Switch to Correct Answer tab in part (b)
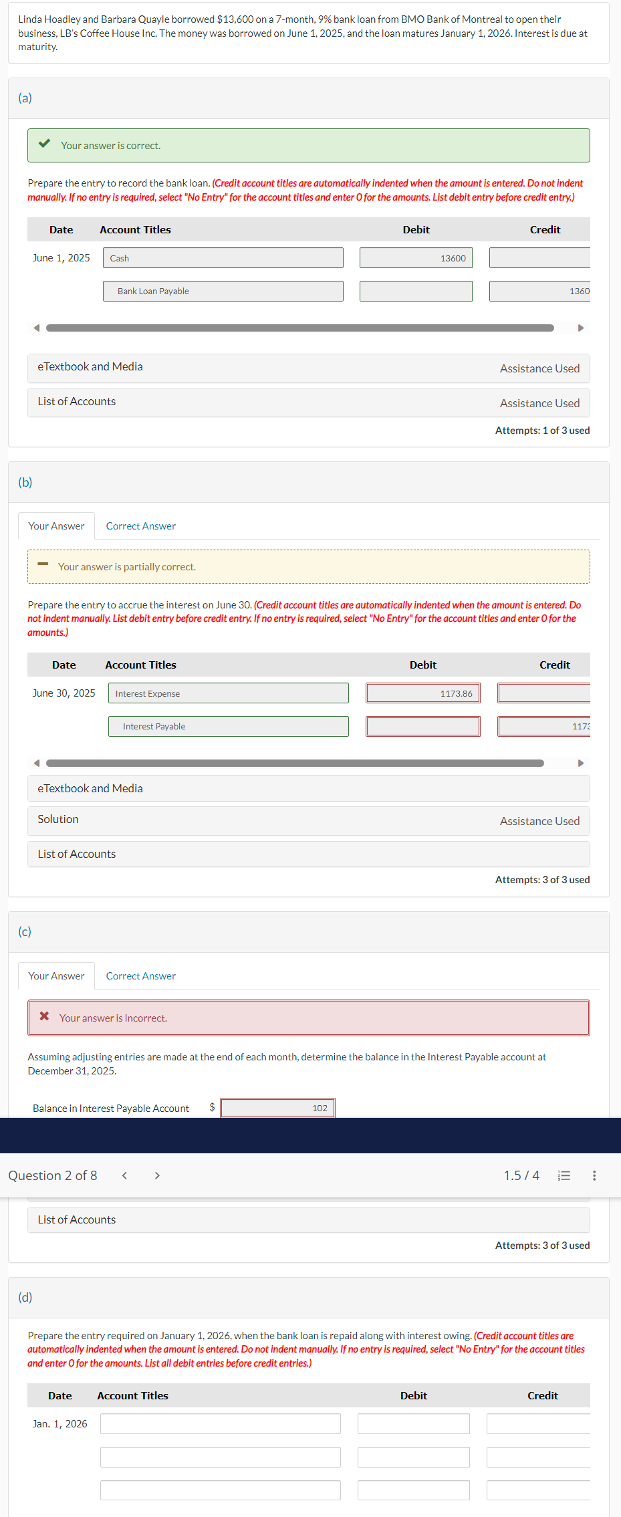 [x=140, y=526]
